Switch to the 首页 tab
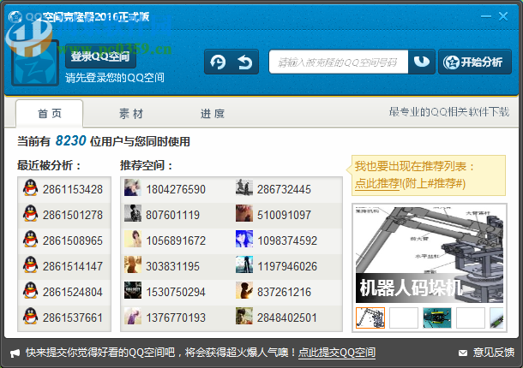 [50, 114]
